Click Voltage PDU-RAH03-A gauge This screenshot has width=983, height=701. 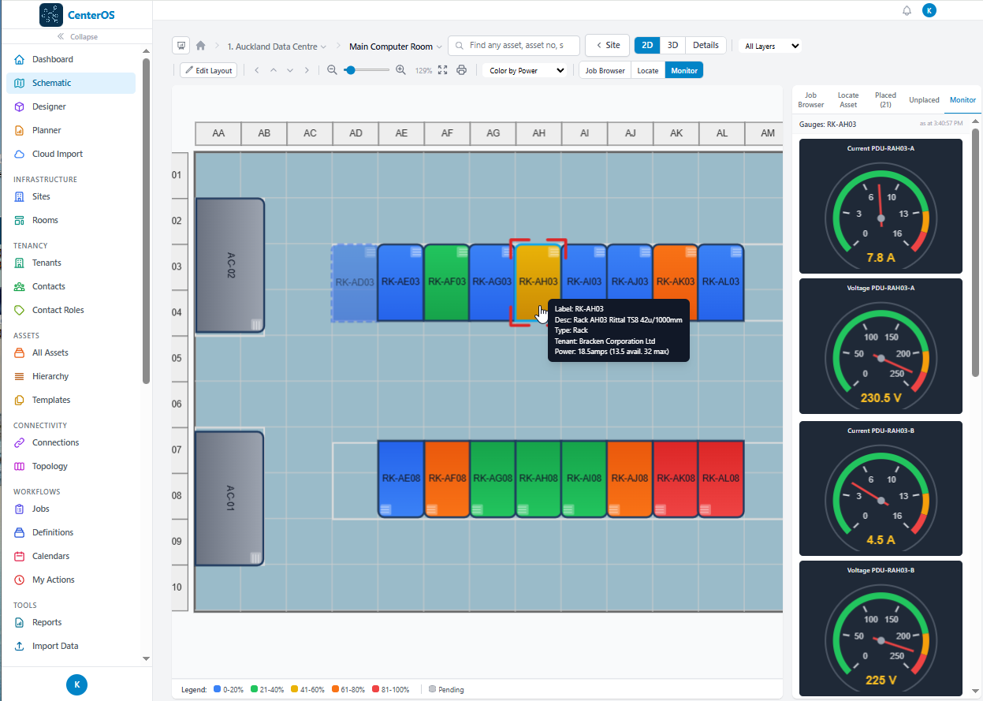[881, 346]
